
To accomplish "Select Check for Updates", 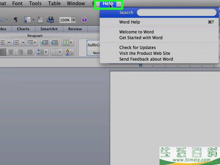I will 137,47.
